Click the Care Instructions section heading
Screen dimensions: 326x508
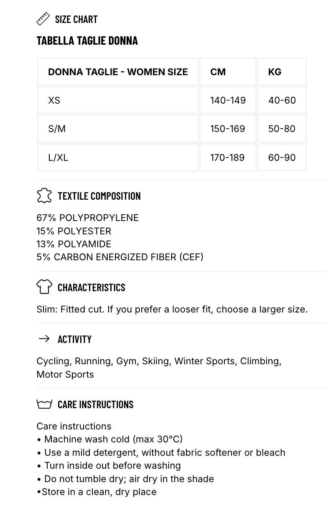coord(95,404)
